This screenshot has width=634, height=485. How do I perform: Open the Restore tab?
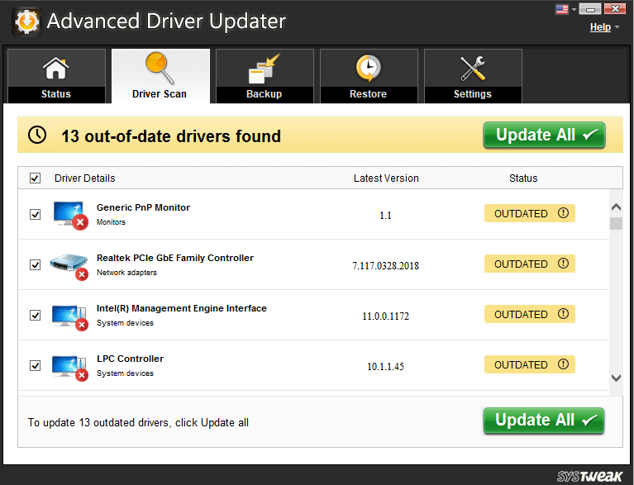pos(369,76)
